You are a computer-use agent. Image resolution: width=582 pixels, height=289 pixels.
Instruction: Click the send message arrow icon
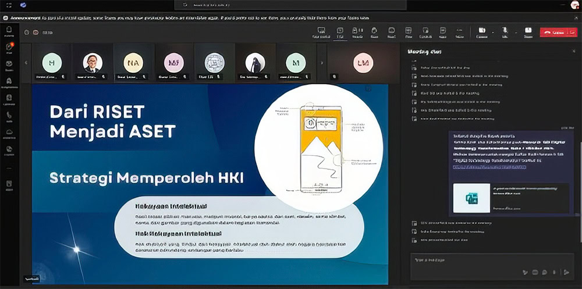567,272
